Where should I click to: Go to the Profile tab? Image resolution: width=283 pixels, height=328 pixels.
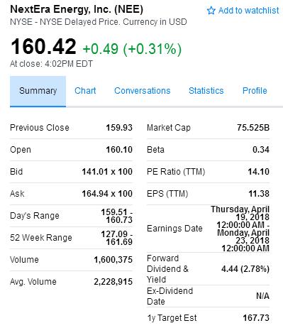click(255, 91)
